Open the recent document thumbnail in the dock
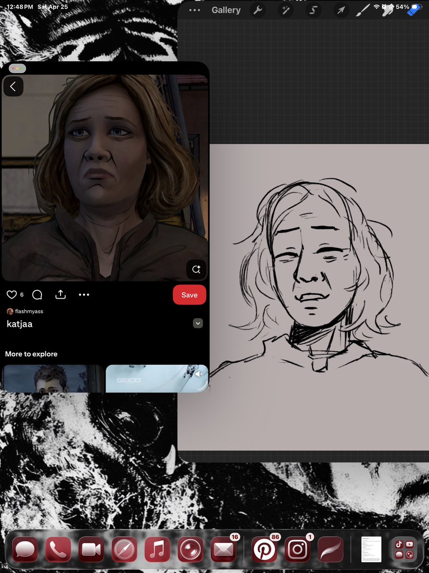 (371, 549)
